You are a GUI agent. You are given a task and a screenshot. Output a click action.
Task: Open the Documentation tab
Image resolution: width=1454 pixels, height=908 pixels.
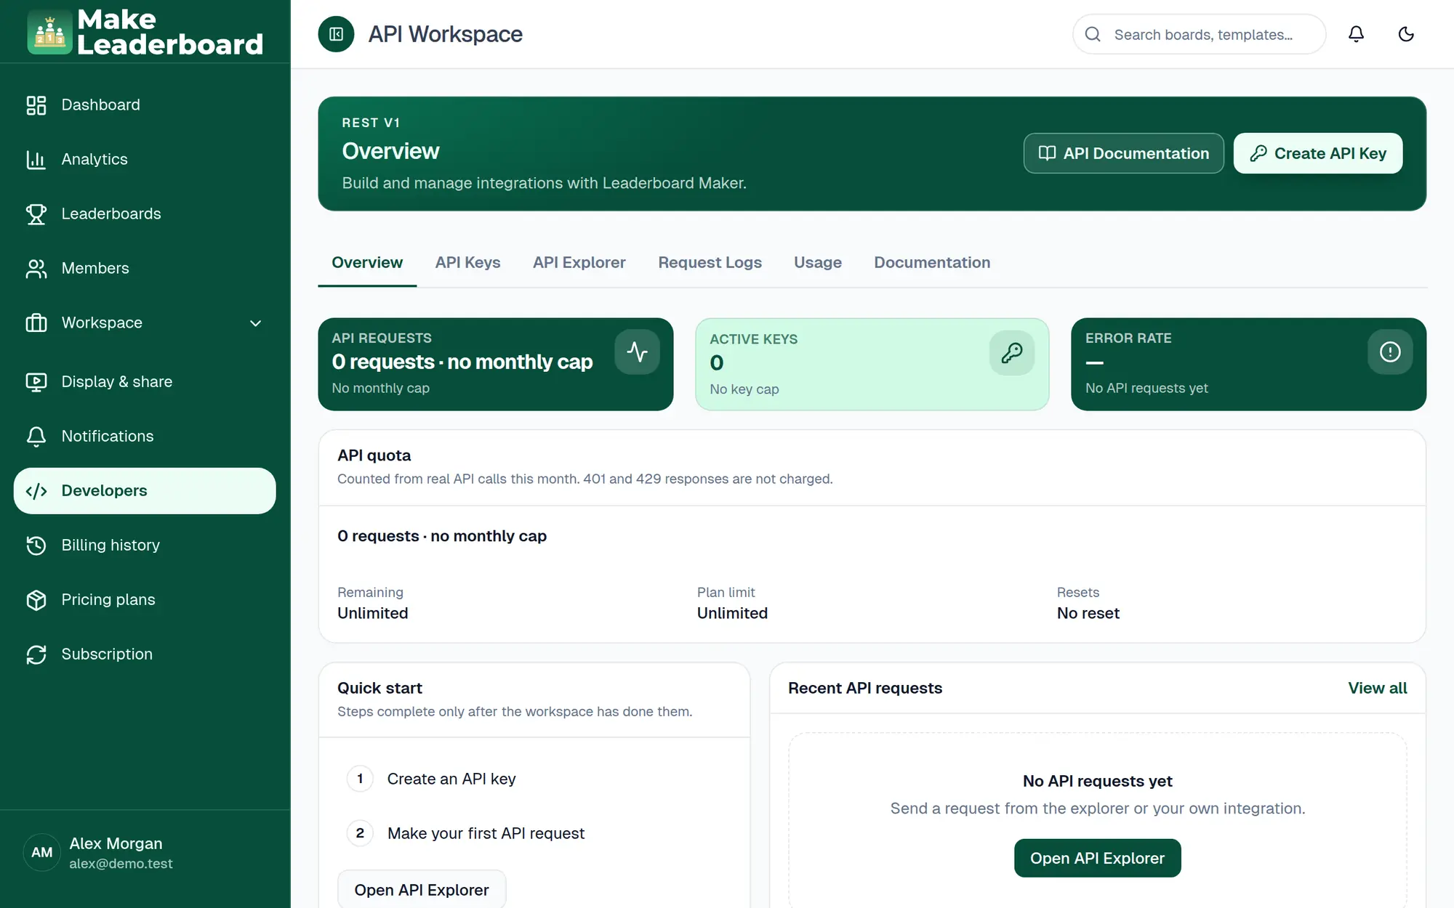click(x=931, y=263)
